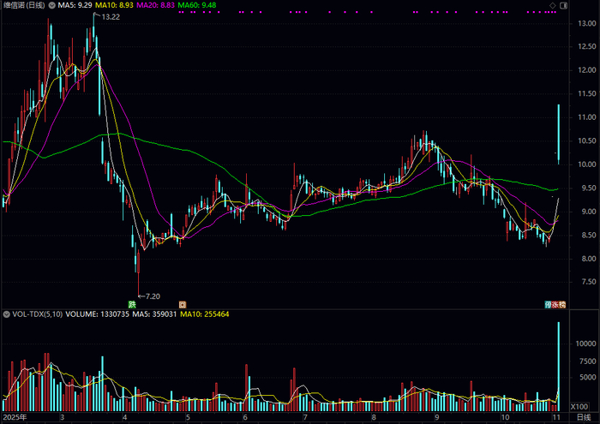This screenshot has width=600, height=424.
Task: Click the 13.22 high price annotation
Action: tap(111, 17)
